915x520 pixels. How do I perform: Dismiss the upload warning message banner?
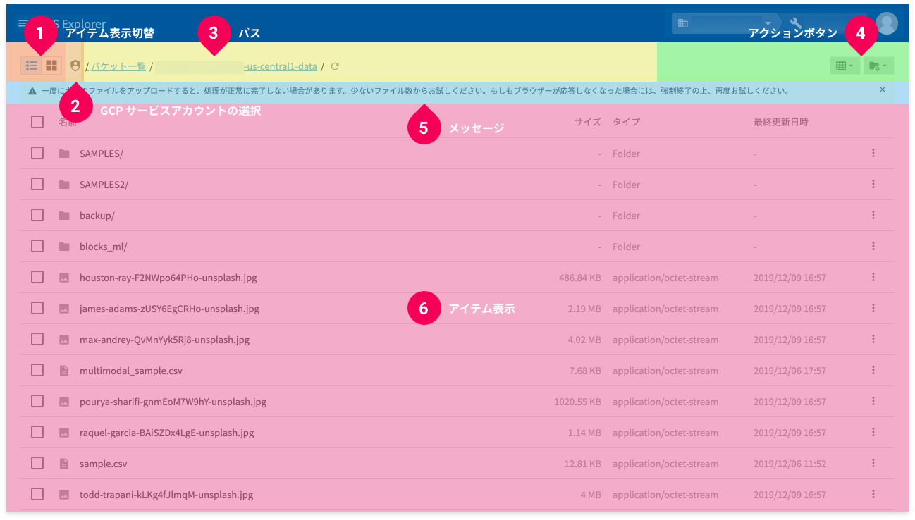[x=883, y=90]
